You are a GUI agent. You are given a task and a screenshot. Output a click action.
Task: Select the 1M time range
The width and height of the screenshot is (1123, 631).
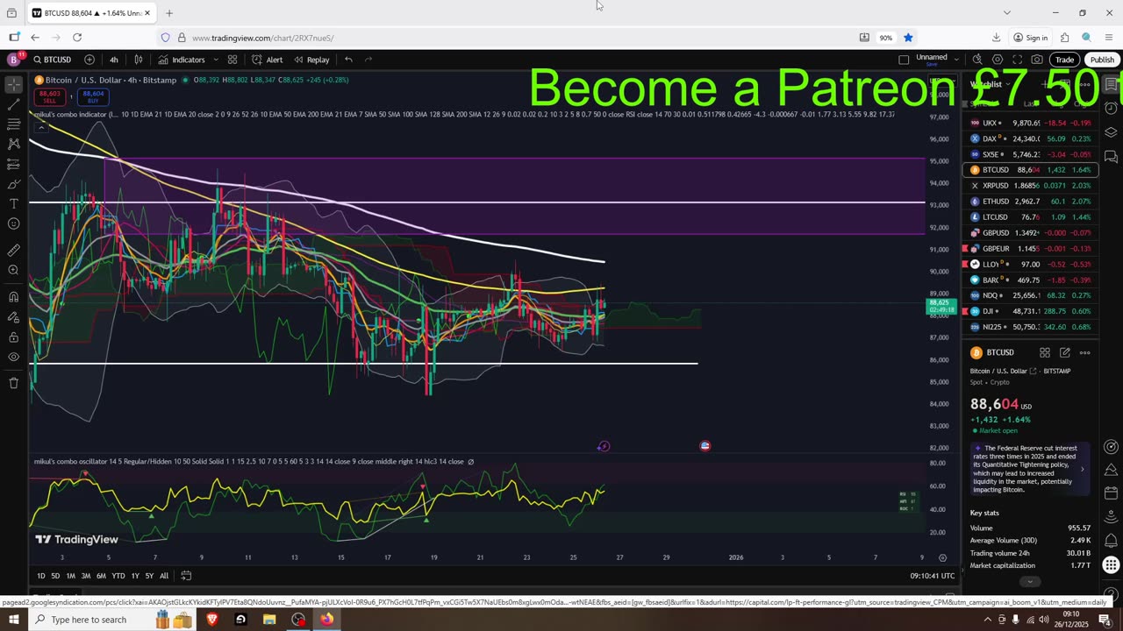[71, 576]
